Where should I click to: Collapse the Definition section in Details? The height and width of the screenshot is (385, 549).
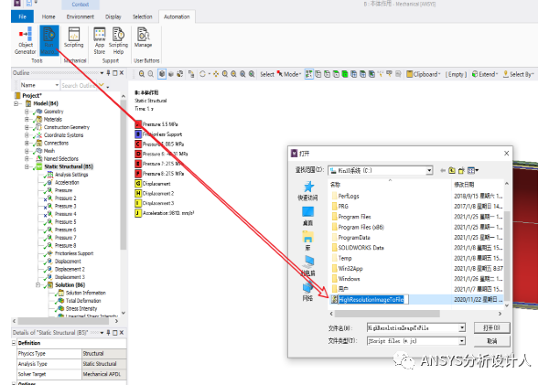[x=14, y=343]
